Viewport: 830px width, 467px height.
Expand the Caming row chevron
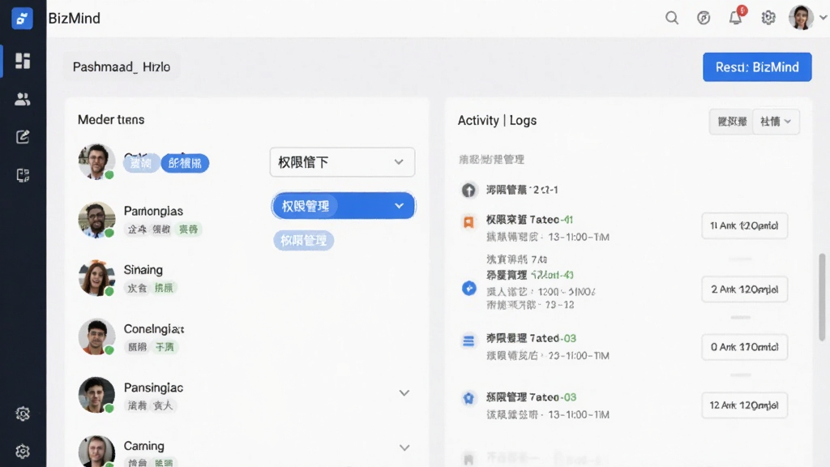pos(404,448)
